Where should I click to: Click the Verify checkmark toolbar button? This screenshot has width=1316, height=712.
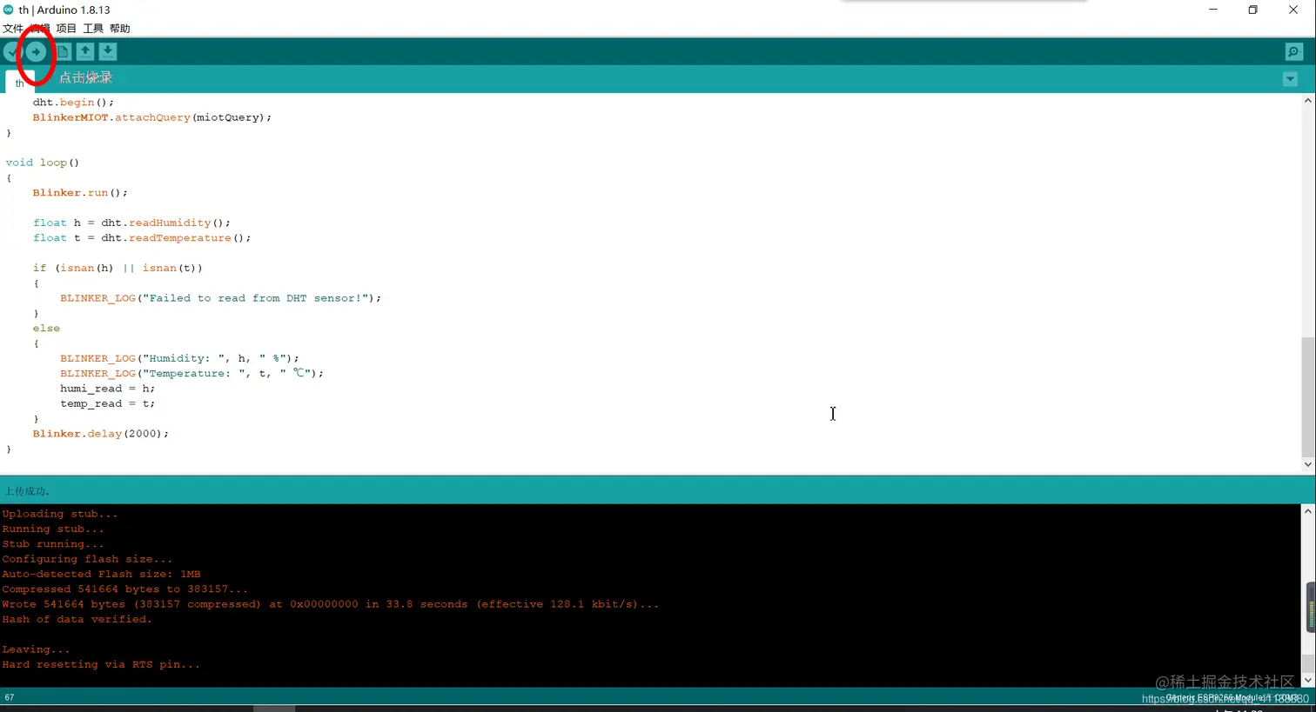tap(12, 52)
